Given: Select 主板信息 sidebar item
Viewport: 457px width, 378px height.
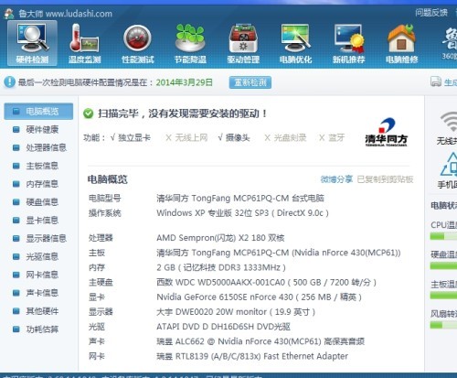Looking at the screenshot, I should coord(38,166).
